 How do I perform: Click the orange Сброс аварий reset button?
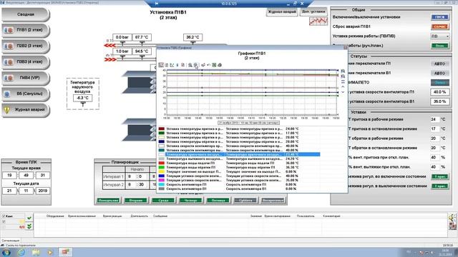[x=440, y=27]
